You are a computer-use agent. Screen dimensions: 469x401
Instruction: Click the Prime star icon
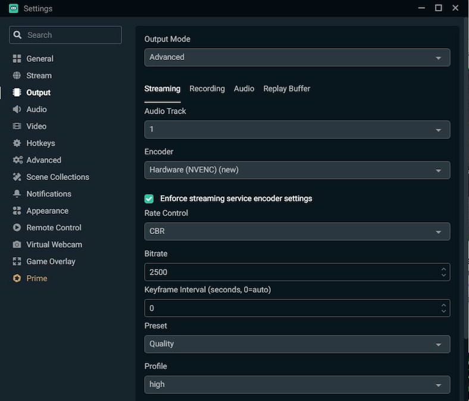(x=17, y=279)
